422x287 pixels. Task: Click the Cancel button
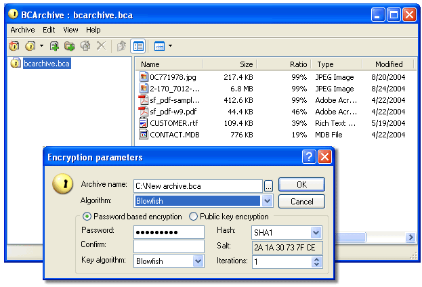301,202
